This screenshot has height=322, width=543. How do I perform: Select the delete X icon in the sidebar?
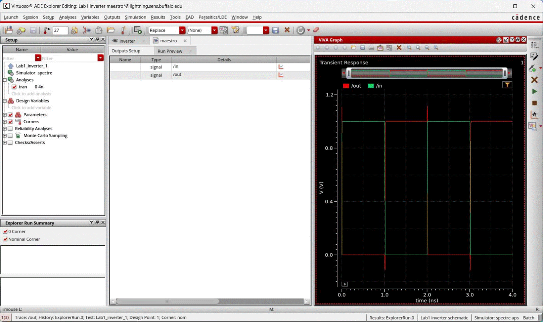pyautogui.click(x=534, y=80)
